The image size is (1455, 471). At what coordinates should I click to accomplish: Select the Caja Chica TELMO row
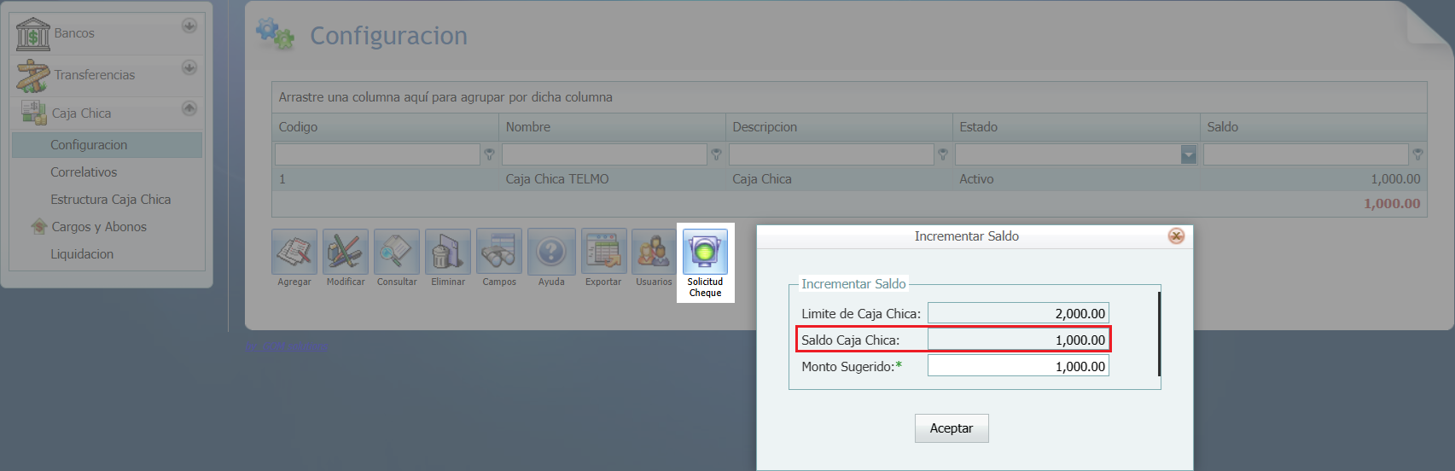(557, 179)
